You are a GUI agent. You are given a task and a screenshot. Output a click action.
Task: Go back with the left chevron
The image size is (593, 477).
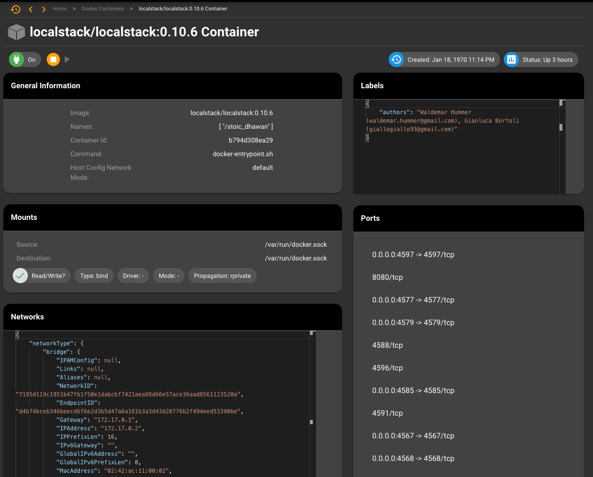pos(31,9)
